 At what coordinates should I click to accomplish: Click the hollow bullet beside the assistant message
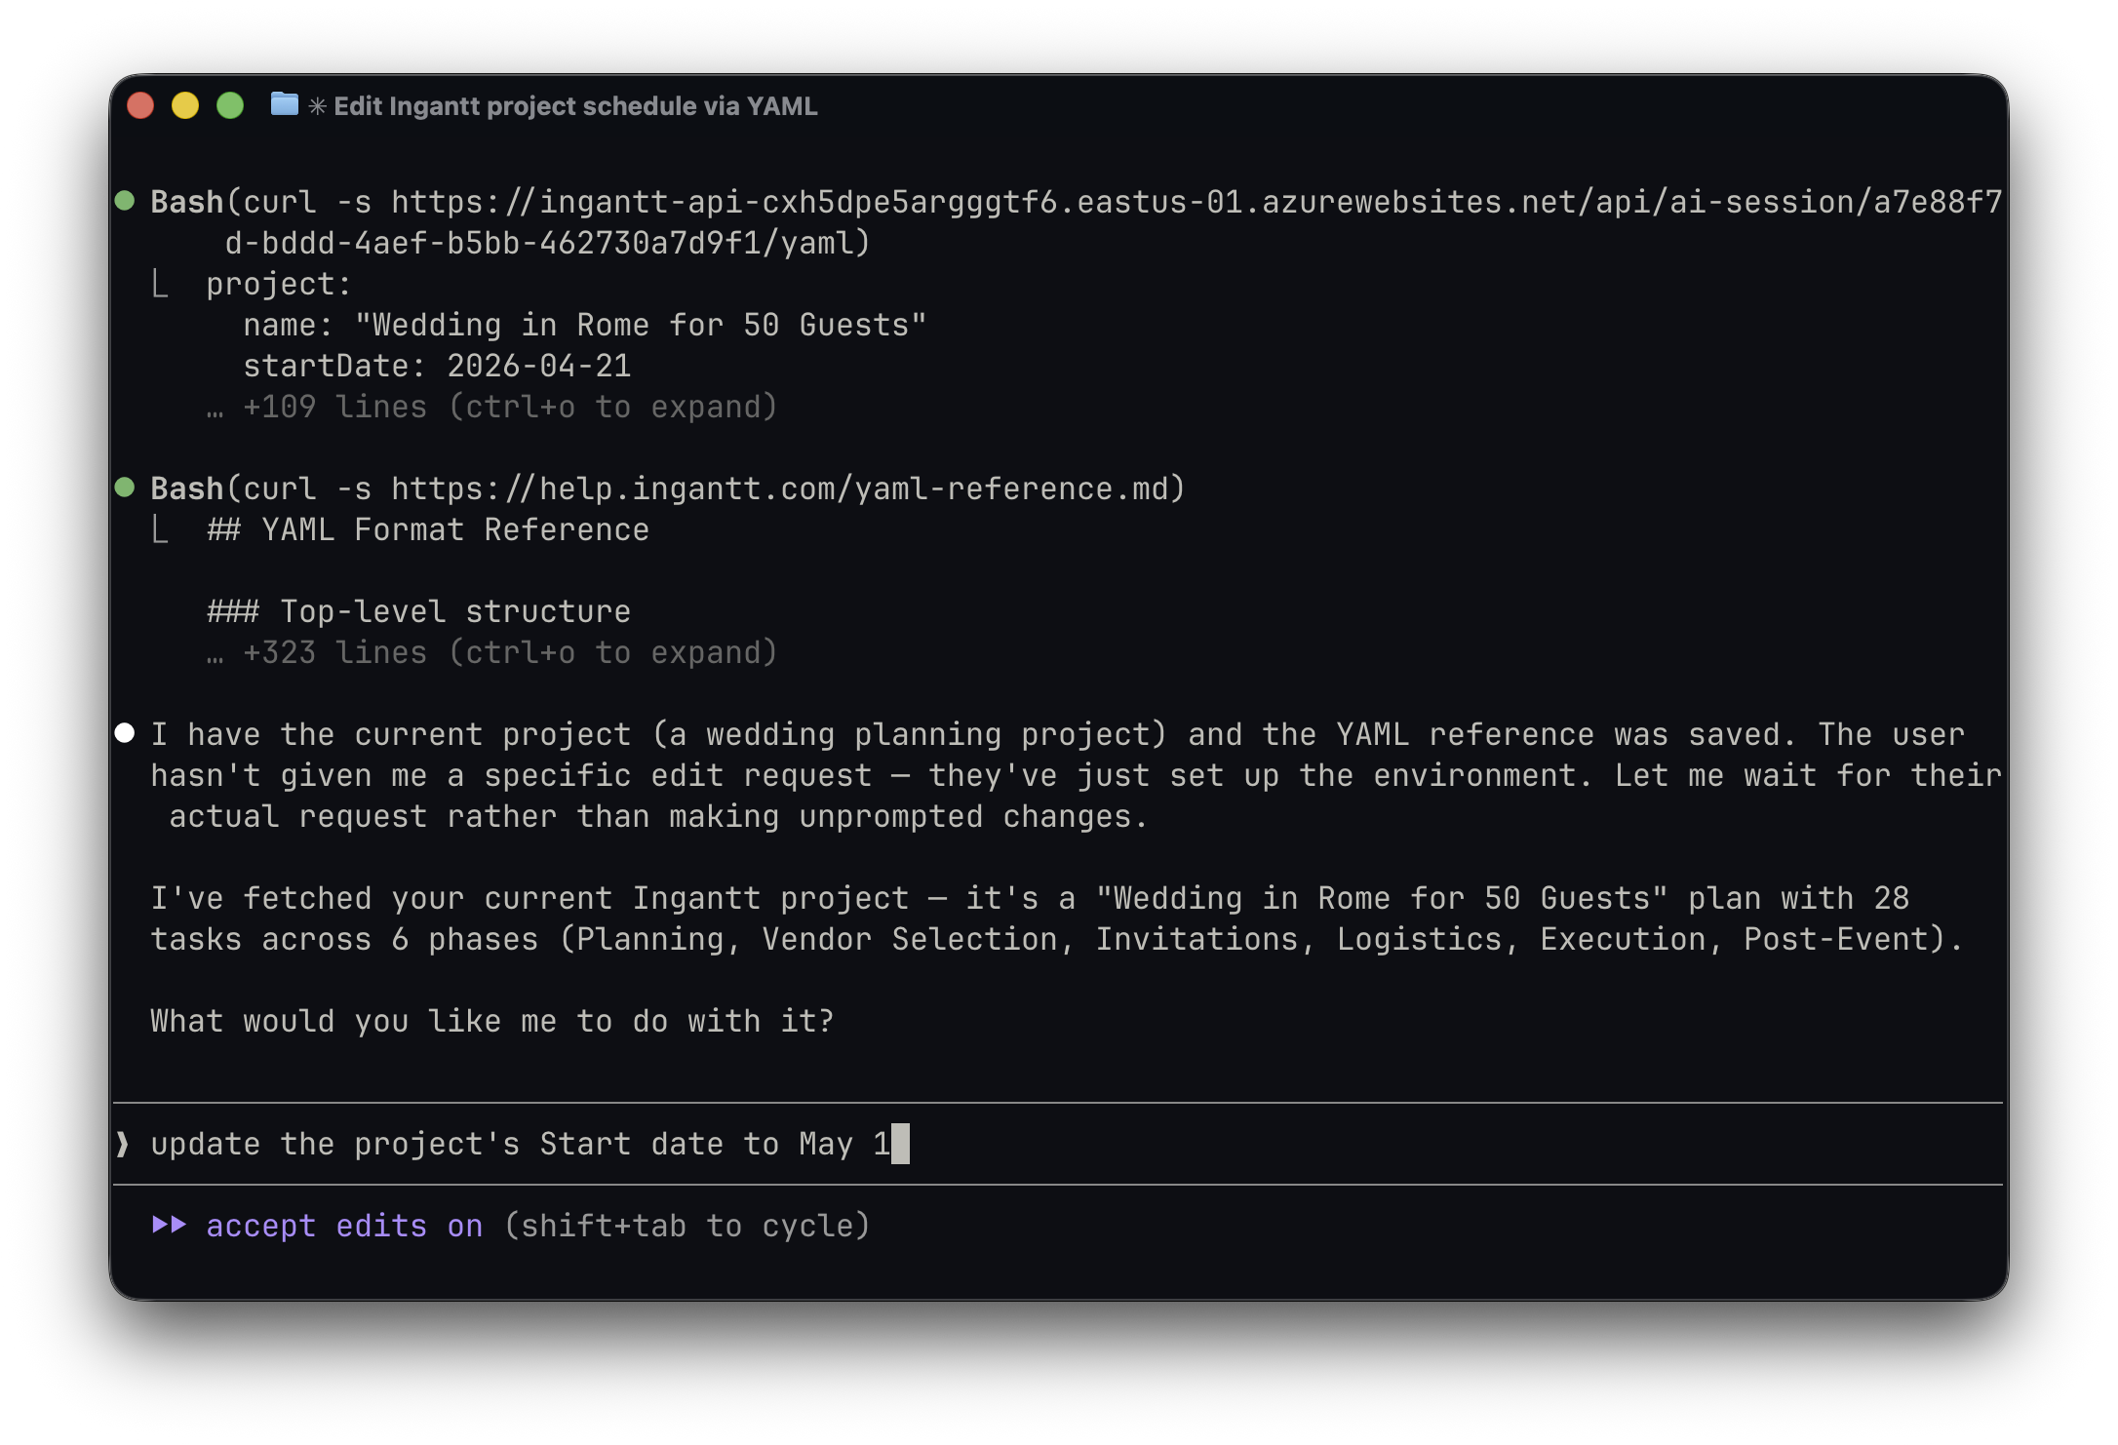[125, 732]
